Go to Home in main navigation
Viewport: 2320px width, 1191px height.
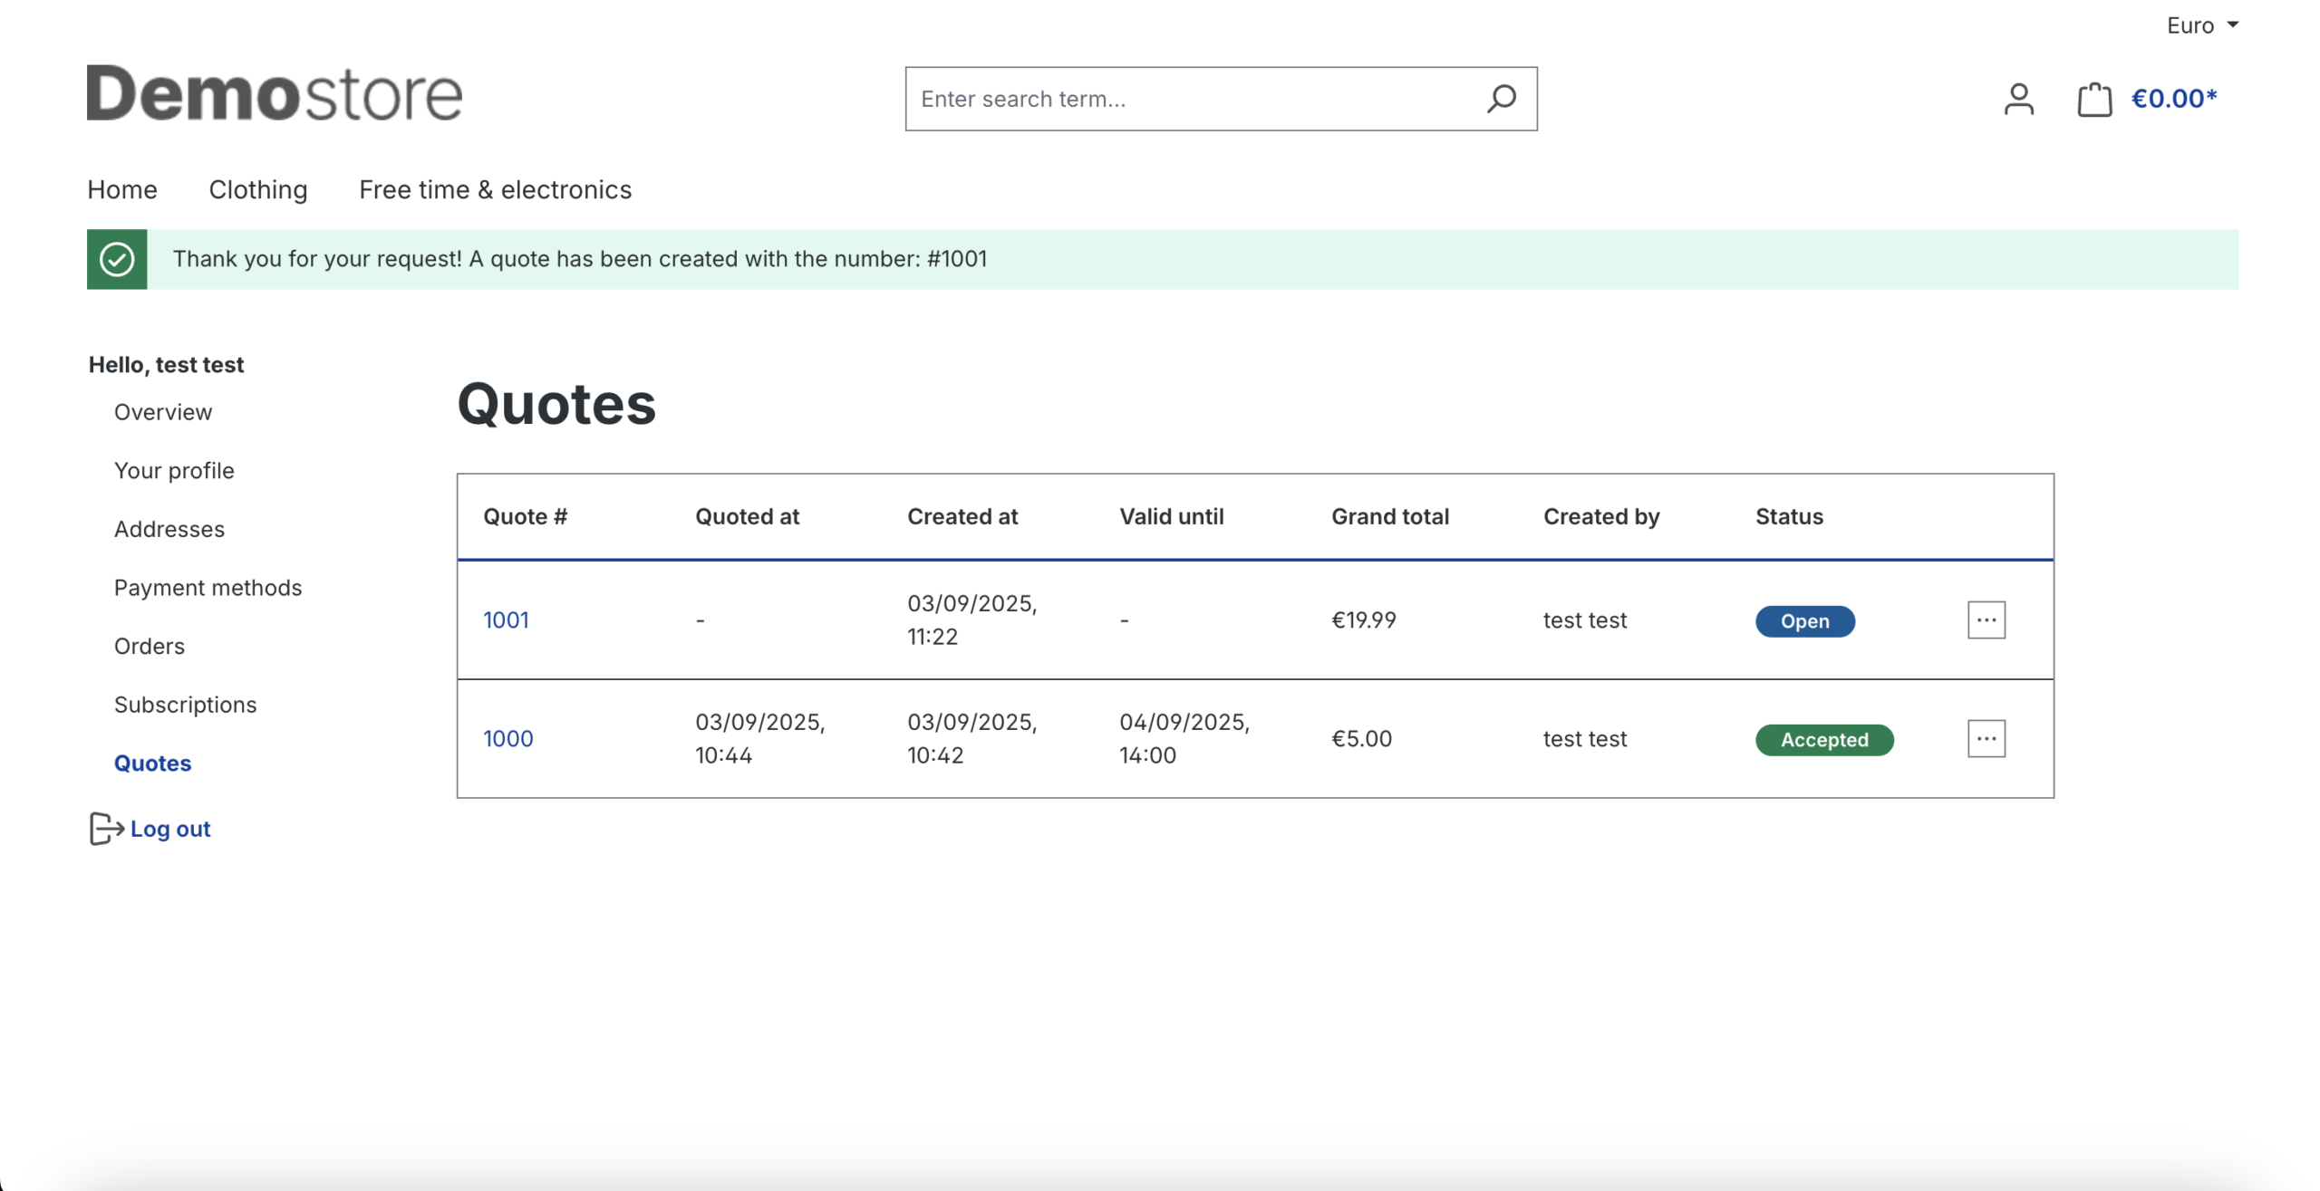pos(122,189)
